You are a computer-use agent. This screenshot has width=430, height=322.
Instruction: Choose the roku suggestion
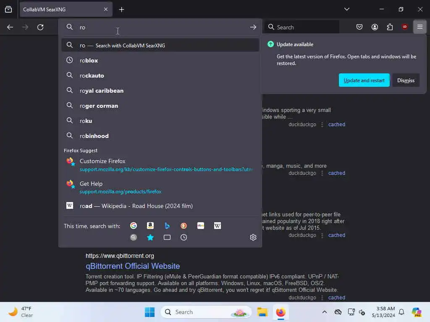(x=160, y=121)
